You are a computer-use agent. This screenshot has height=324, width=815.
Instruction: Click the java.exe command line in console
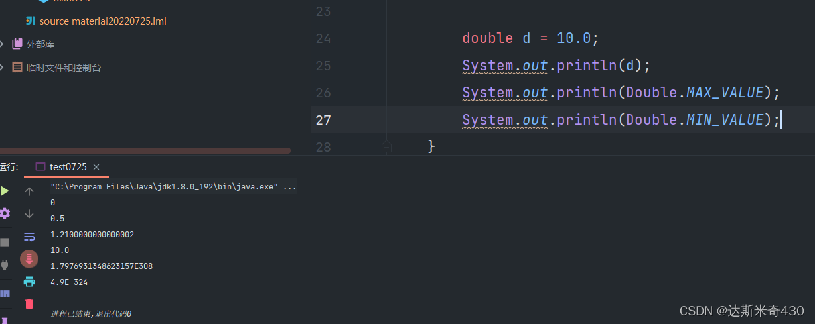(x=173, y=187)
